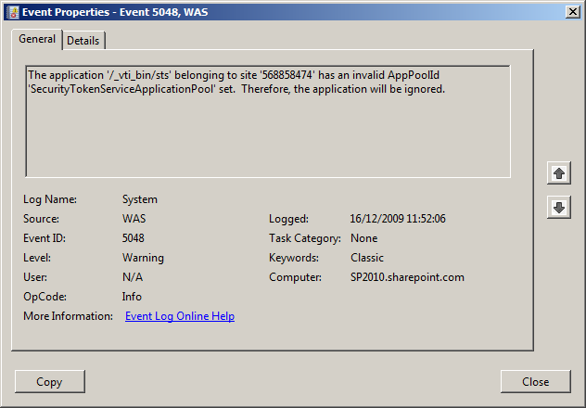Click the Event Properties title bar icon
The width and height of the screenshot is (586, 408).
(11, 11)
